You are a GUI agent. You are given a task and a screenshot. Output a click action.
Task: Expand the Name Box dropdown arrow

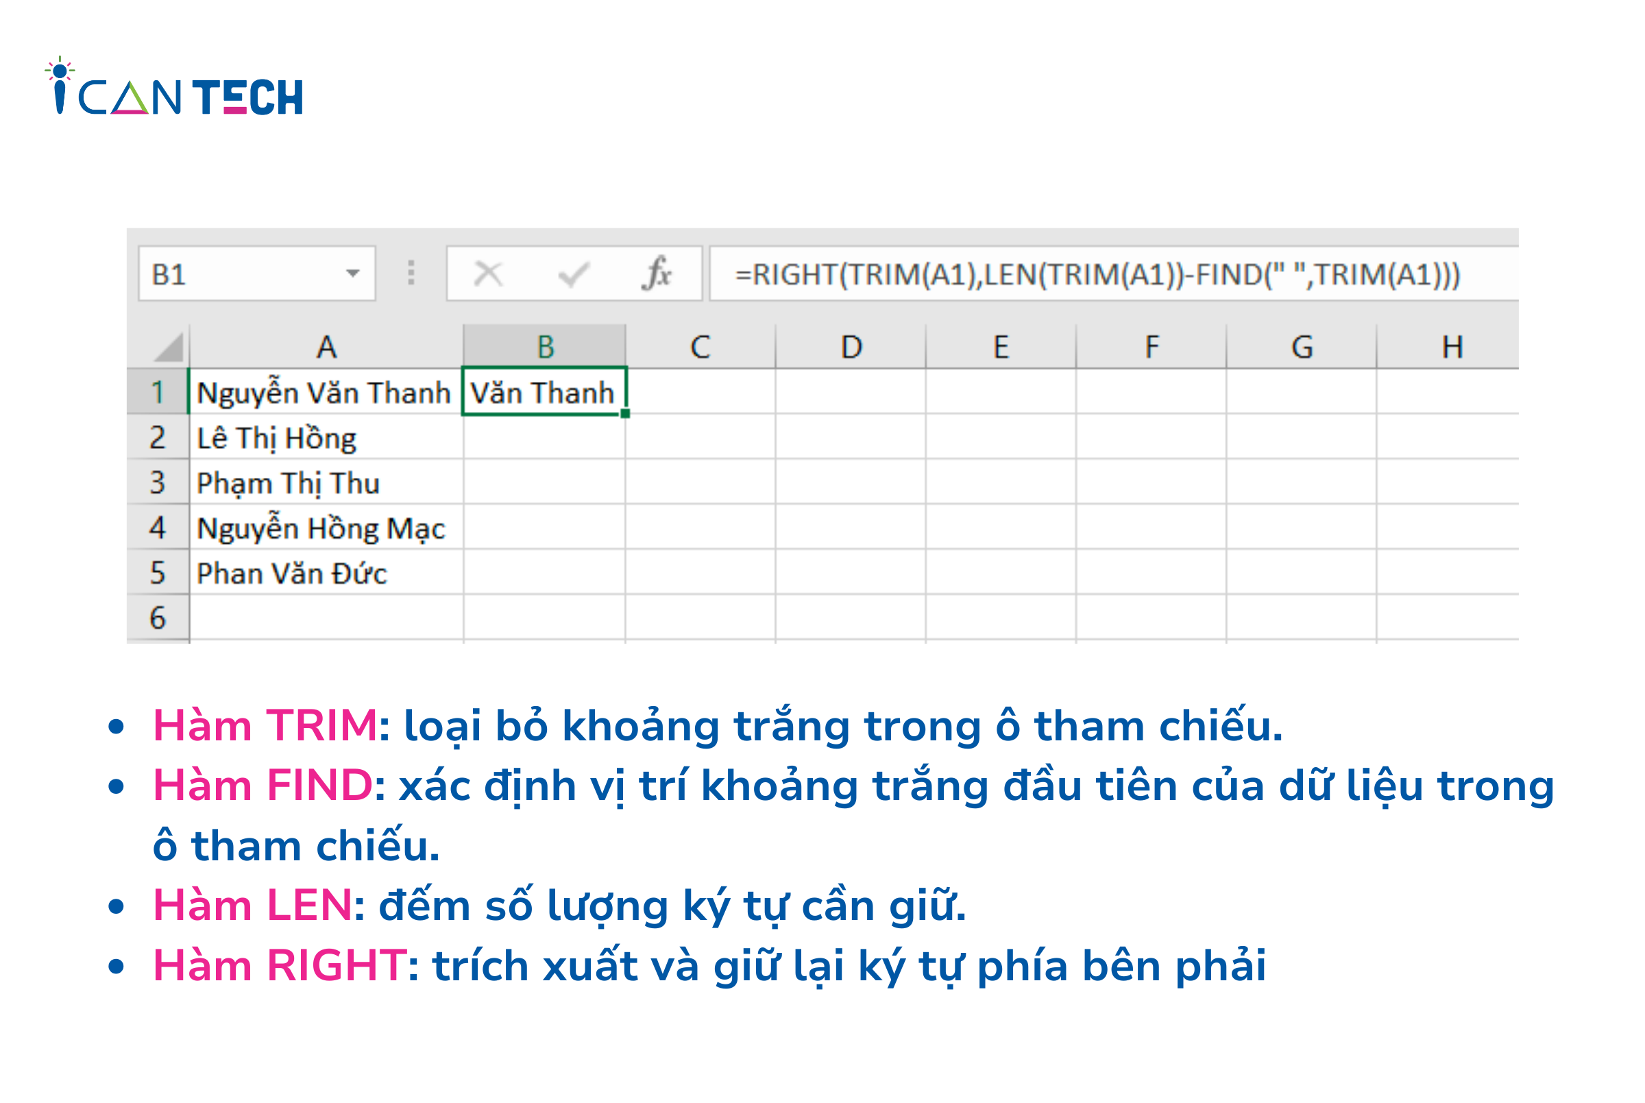pos(353,273)
